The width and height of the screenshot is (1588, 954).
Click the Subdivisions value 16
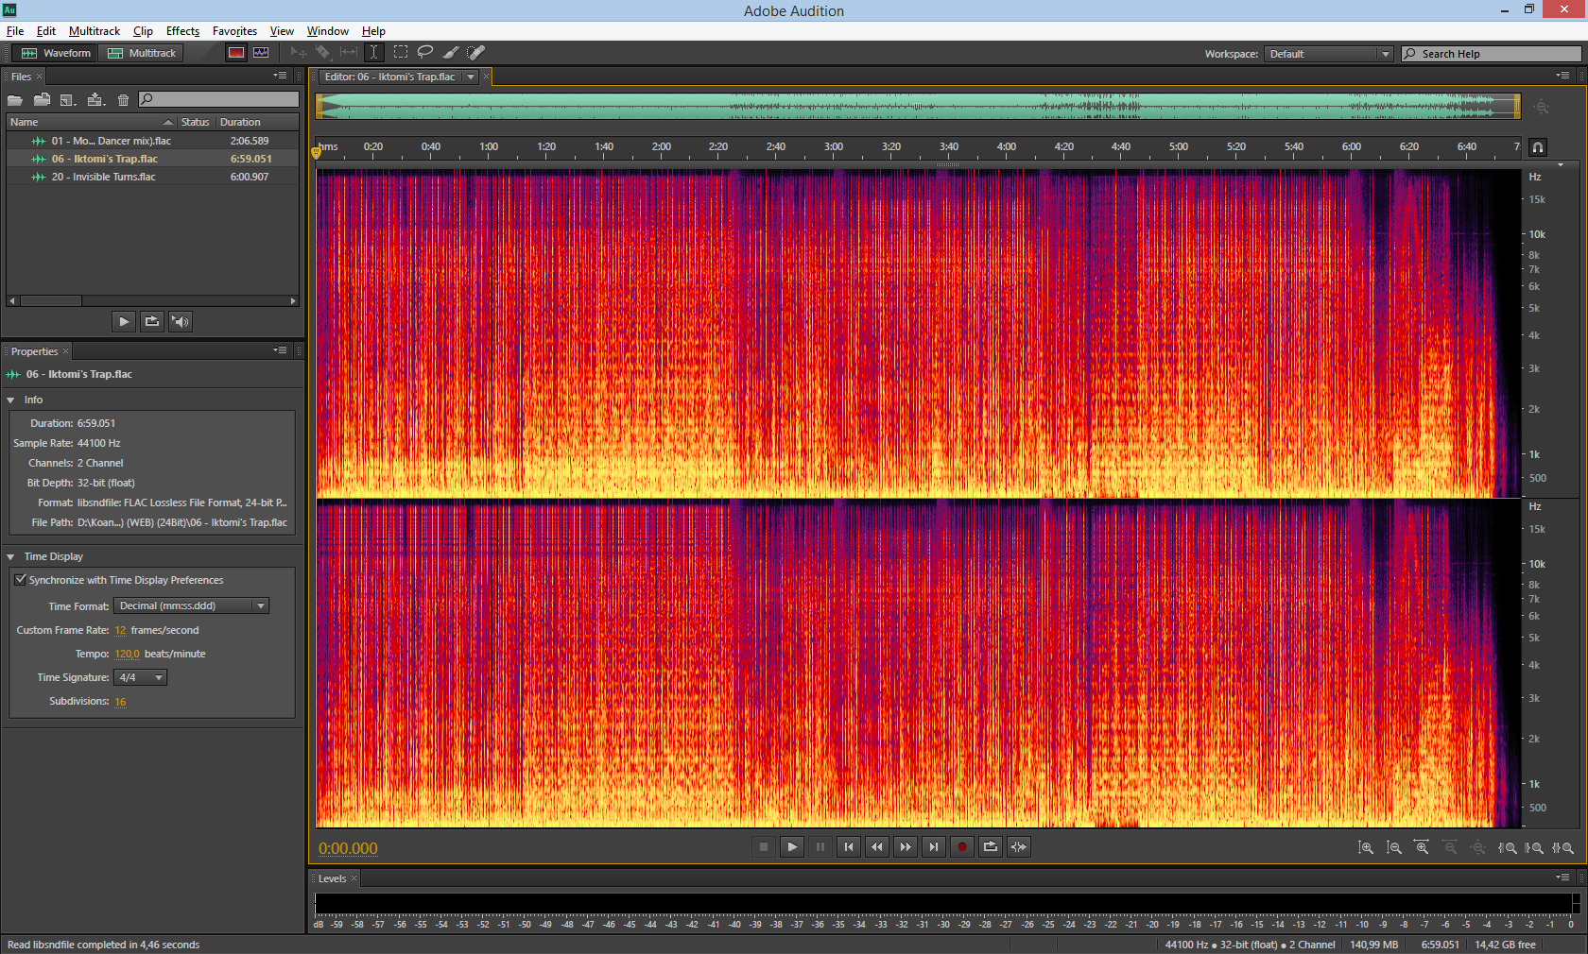click(120, 702)
